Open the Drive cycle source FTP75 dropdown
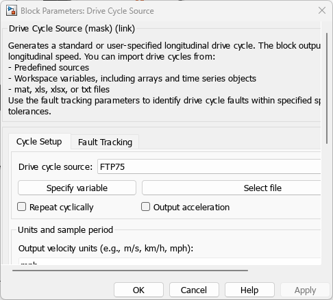 (209, 166)
